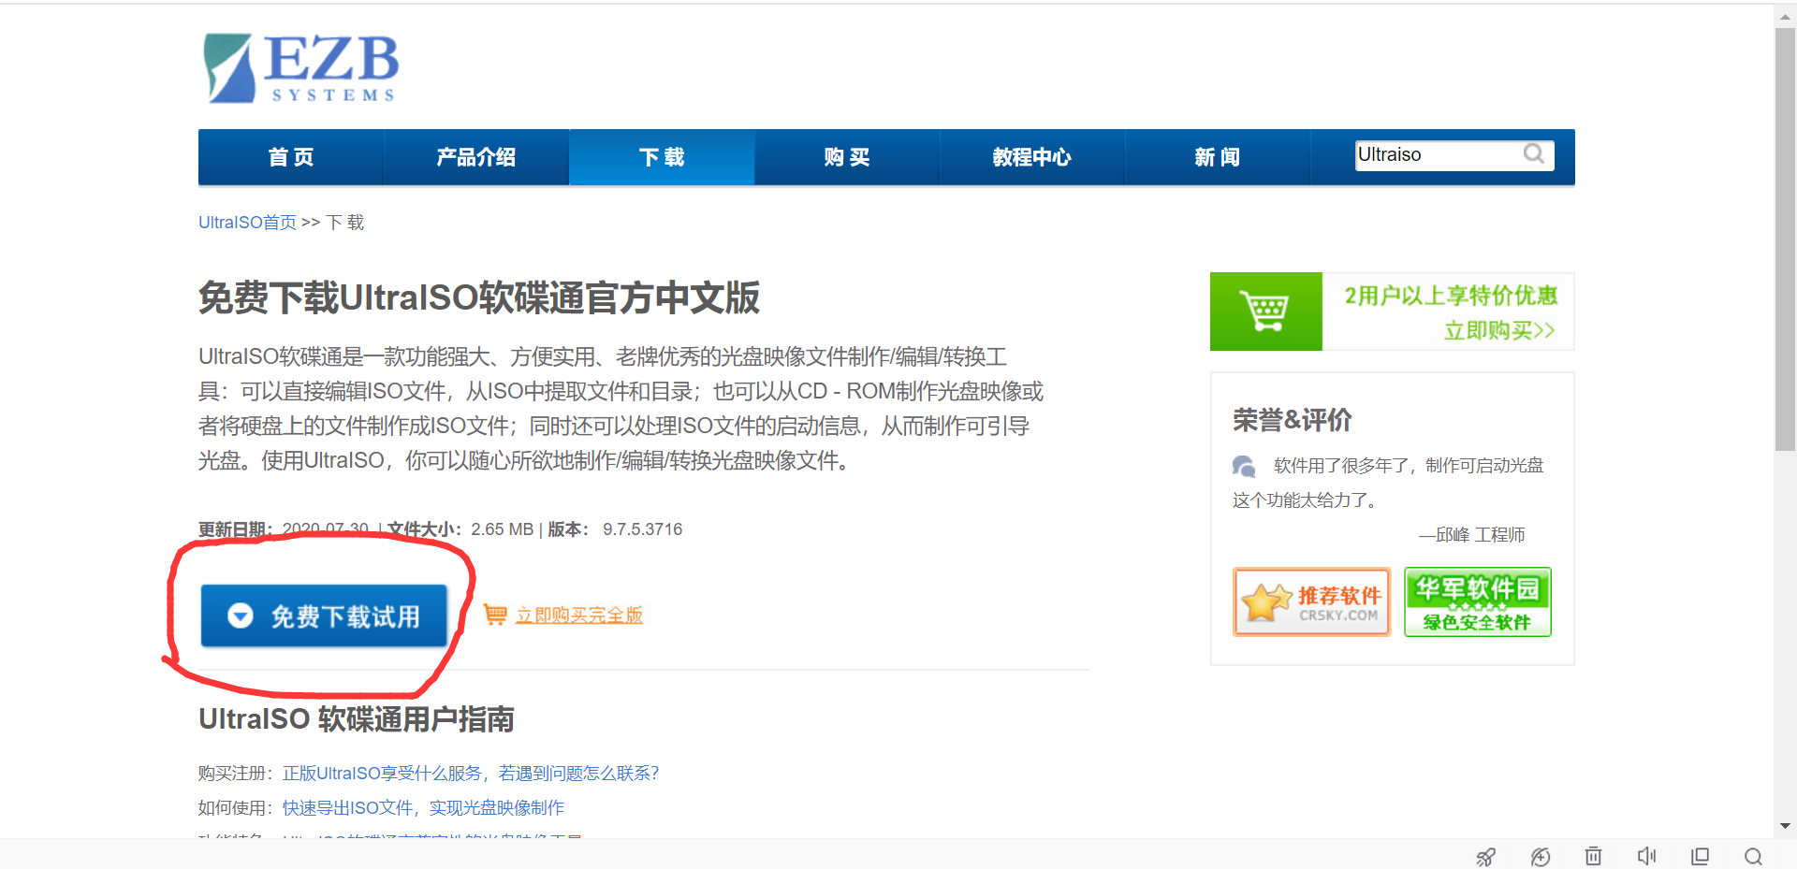The height and width of the screenshot is (869, 1797).
Task: Click the magnifier search icon in nav bar
Action: pyautogui.click(x=1534, y=154)
